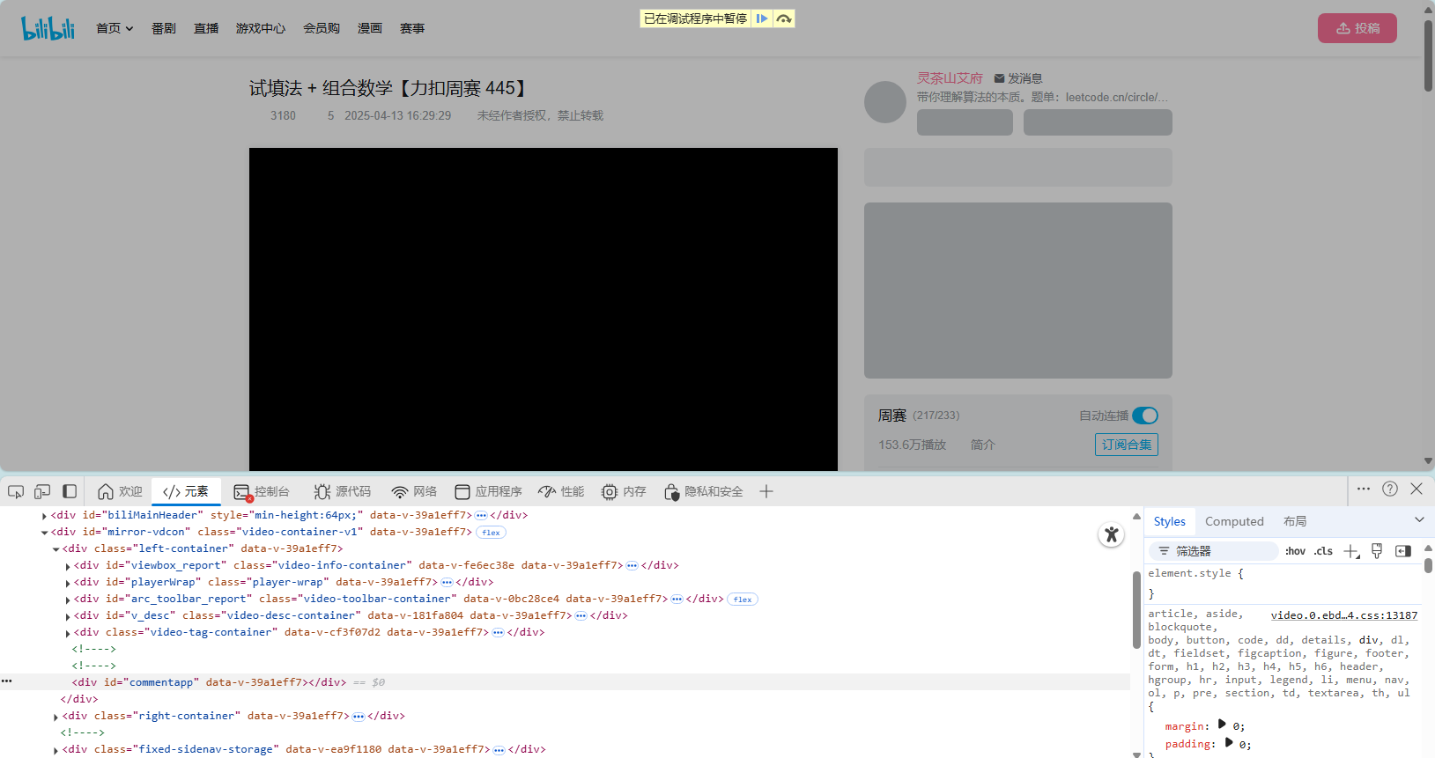Viewport: 1435px width, 758px height.
Task: Click the element inspector picker icon
Action: click(x=16, y=491)
